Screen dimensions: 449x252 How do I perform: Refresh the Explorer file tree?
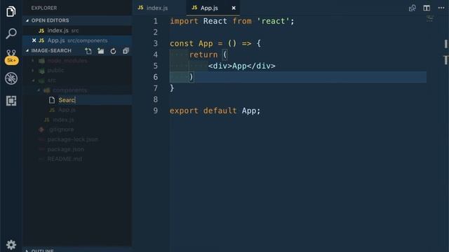point(113,51)
